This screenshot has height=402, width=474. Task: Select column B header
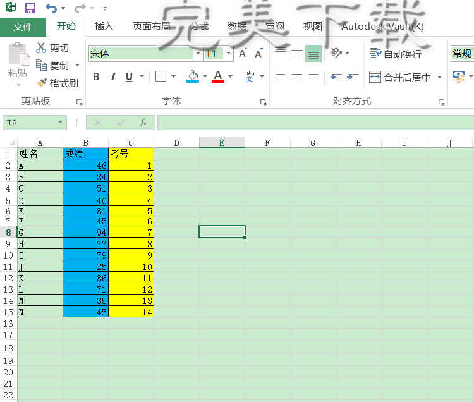85,143
